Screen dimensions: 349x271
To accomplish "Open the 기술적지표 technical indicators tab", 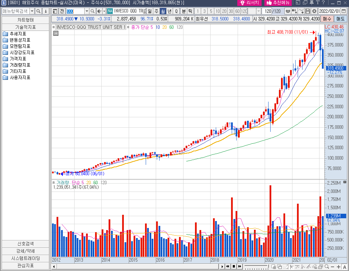I will tap(25, 27).
